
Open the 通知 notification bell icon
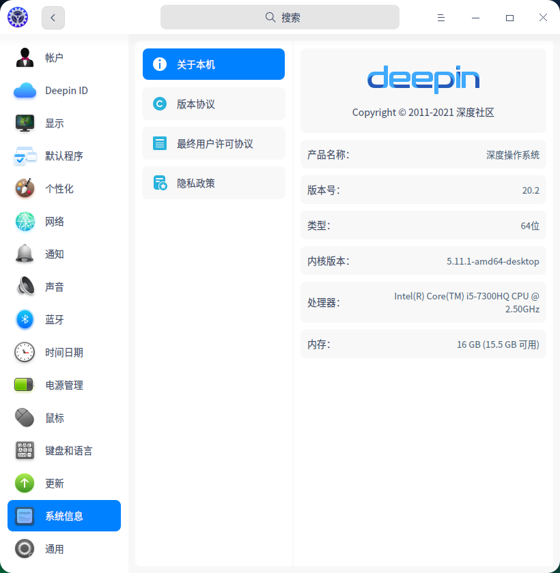tap(25, 254)
